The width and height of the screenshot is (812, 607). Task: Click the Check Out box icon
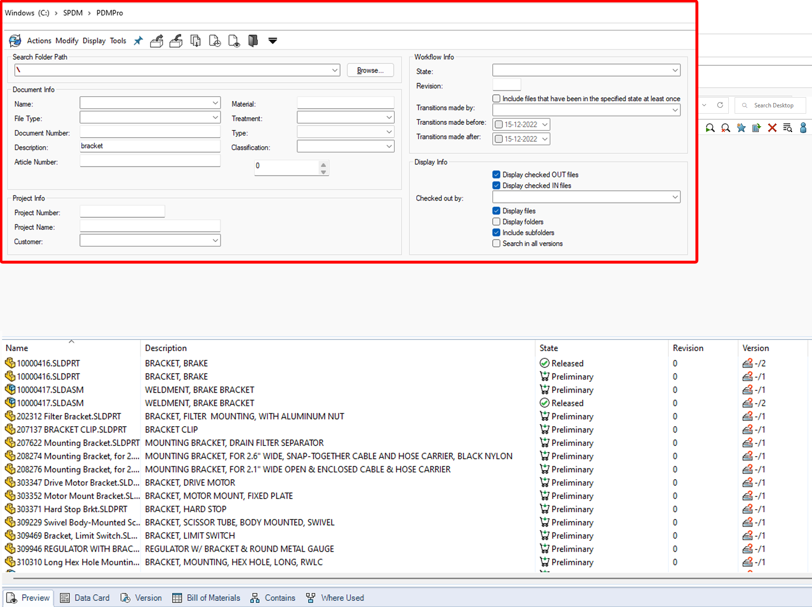[157, 41]
